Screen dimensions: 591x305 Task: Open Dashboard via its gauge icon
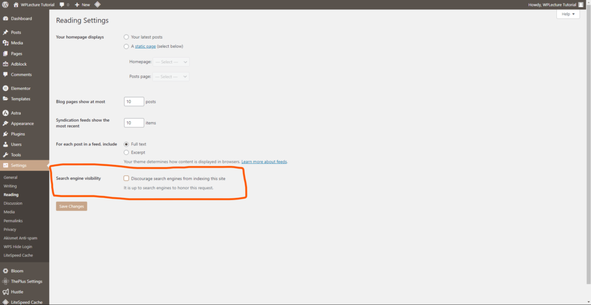(x=6, y=18)
